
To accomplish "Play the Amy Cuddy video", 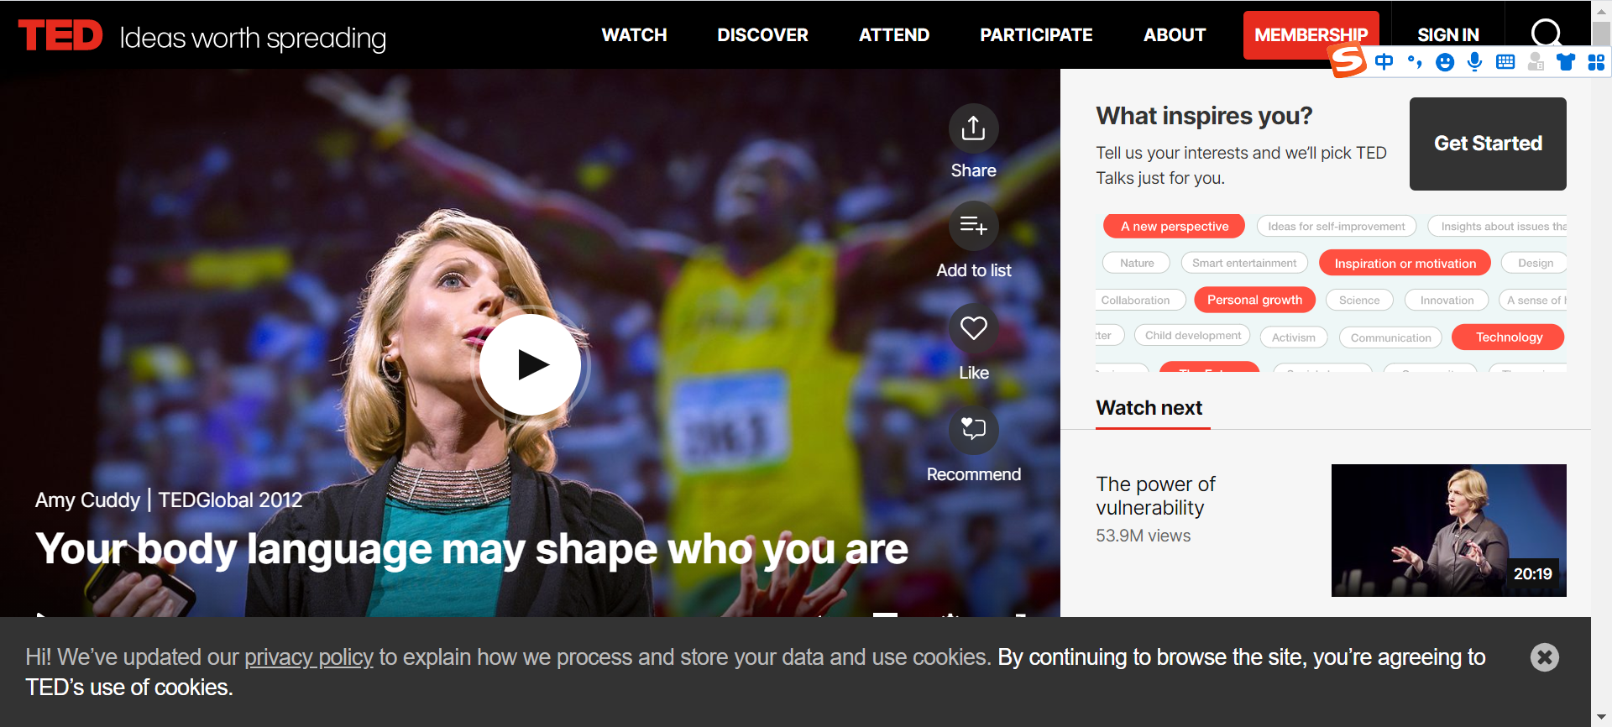I will (x=530, y=364).
